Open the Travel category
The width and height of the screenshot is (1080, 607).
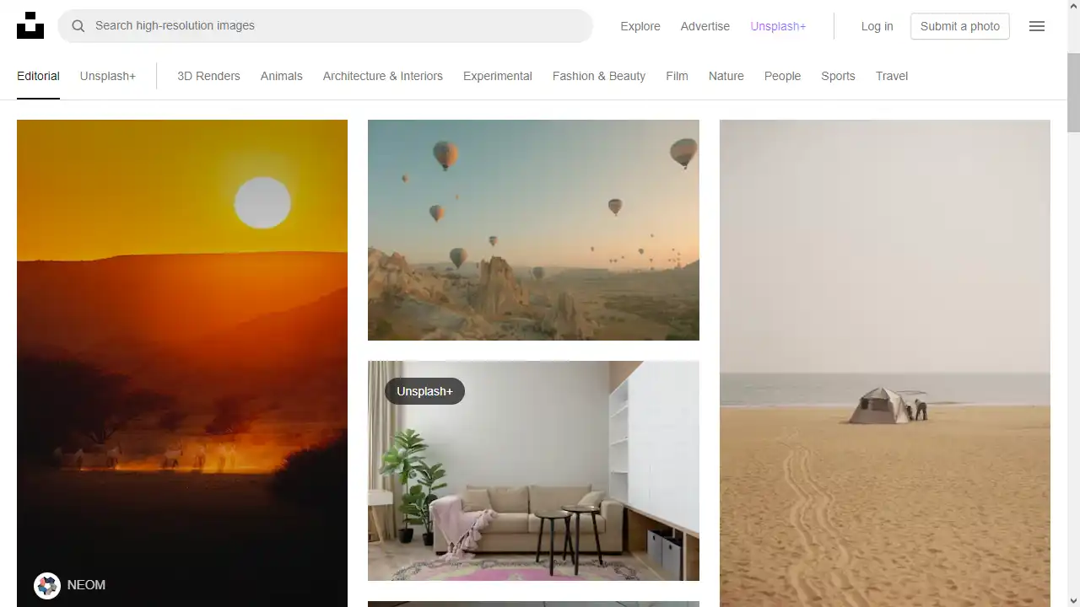(x=892, y=76)
